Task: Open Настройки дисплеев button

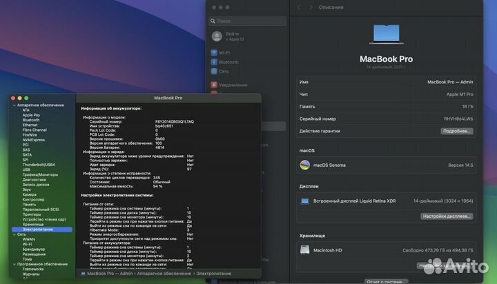Action: pyautogui.click(x=447, y=216)
